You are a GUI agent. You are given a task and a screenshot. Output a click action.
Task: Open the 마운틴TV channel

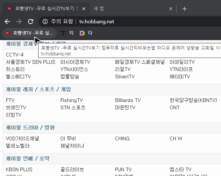(x=125, y=107)
